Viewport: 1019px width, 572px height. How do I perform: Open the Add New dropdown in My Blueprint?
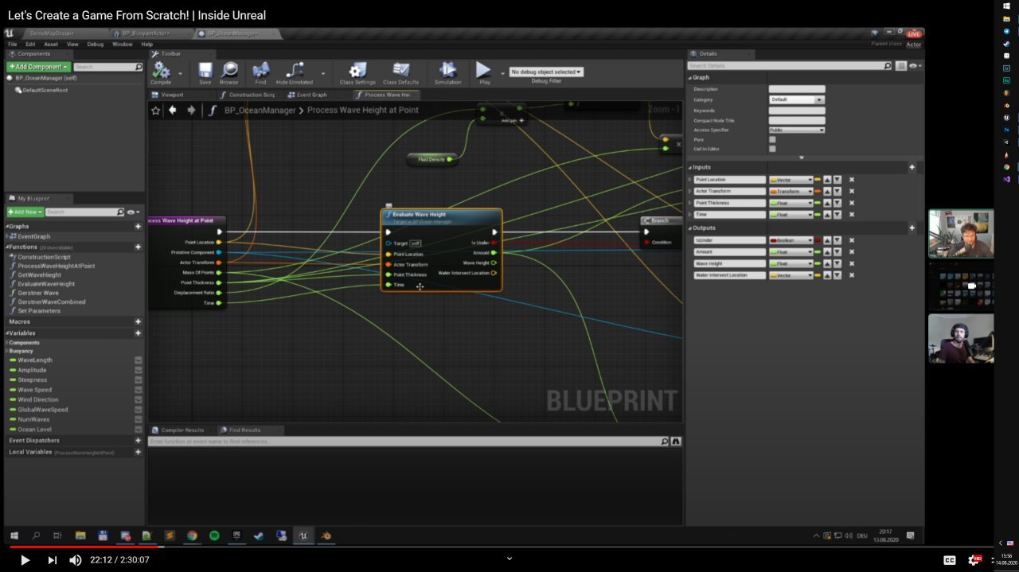point(25,212)
